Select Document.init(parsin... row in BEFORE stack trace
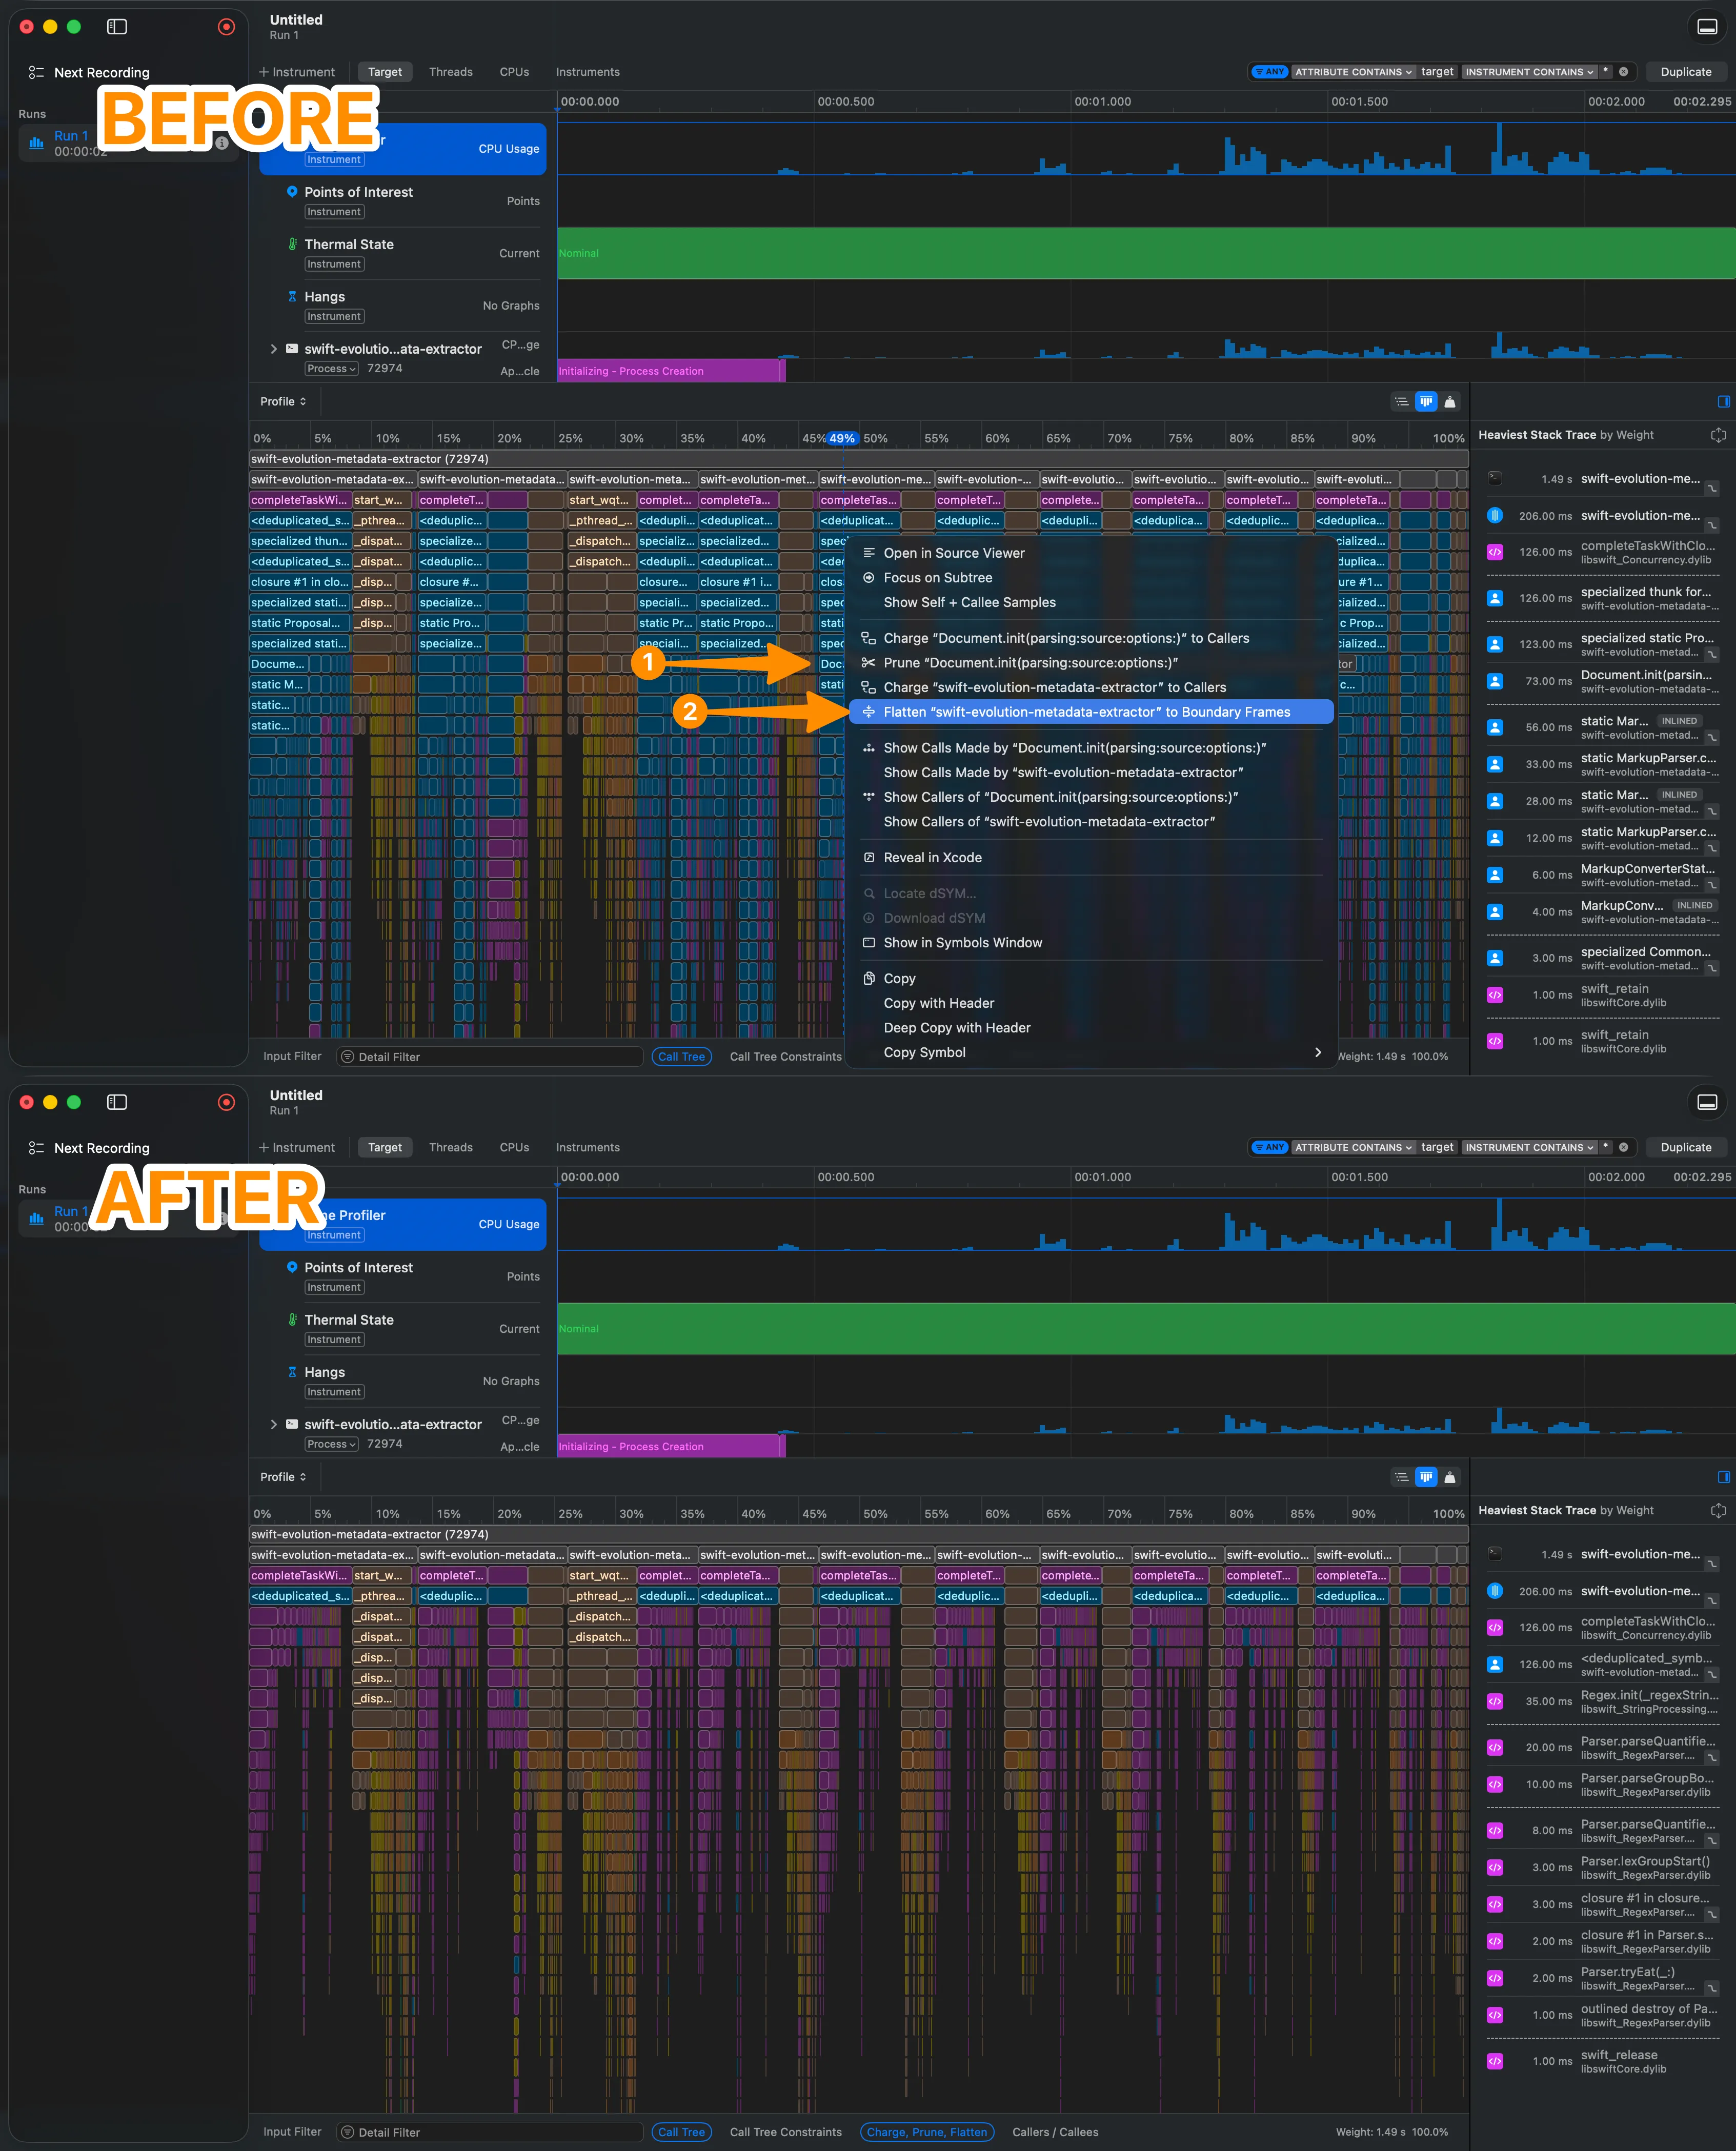This screenshot has width=1736, height=2151. pos(1602,681)
